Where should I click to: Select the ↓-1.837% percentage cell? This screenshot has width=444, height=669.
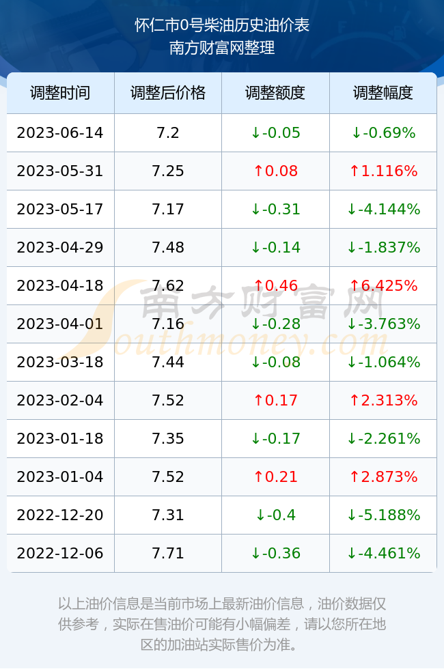coord(383,247)
